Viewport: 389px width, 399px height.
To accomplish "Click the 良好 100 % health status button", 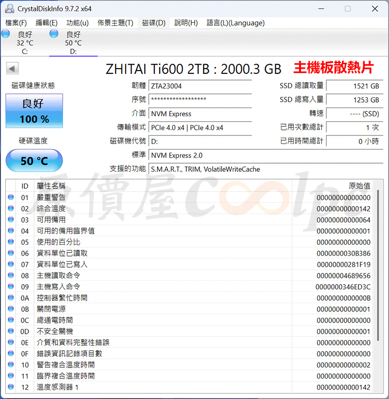I will pyautogui.click(x=34, y=111).
